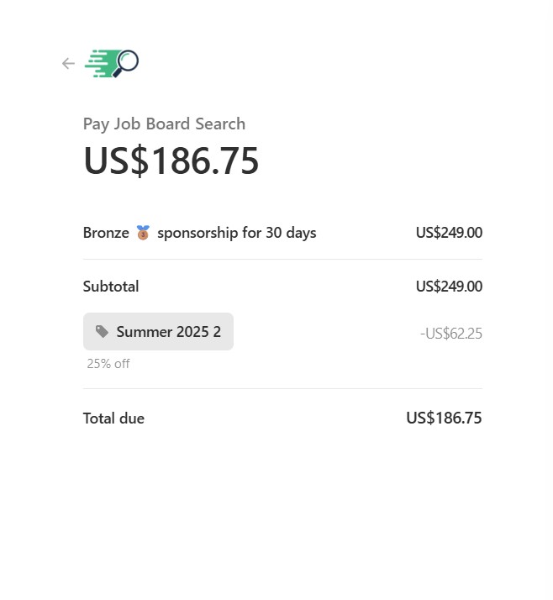Click the Bronze sponsorship price US$249.00
The image size is (553, 600).
(449, 233)
